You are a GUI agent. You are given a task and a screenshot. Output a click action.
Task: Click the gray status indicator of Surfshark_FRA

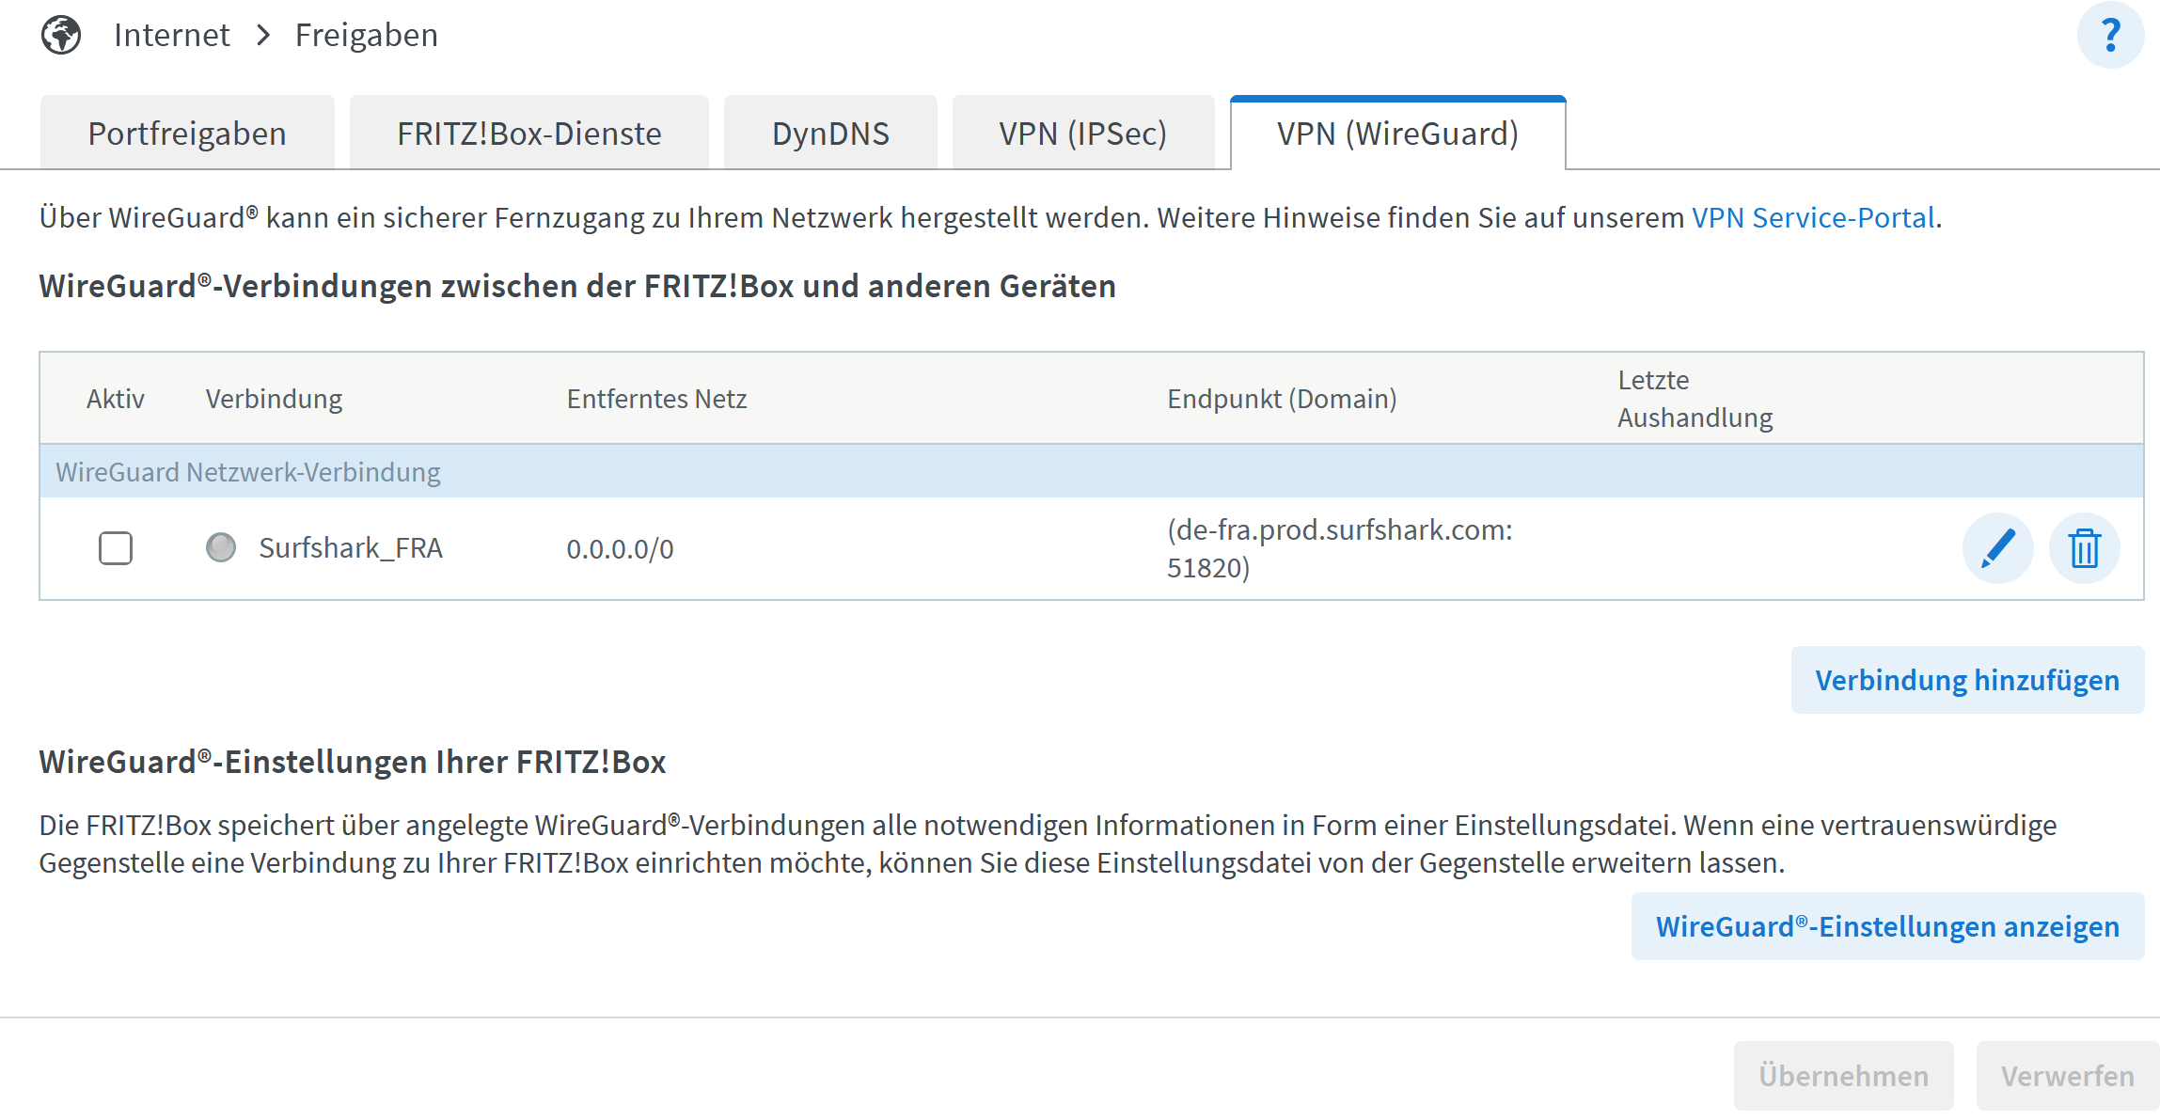221,547
